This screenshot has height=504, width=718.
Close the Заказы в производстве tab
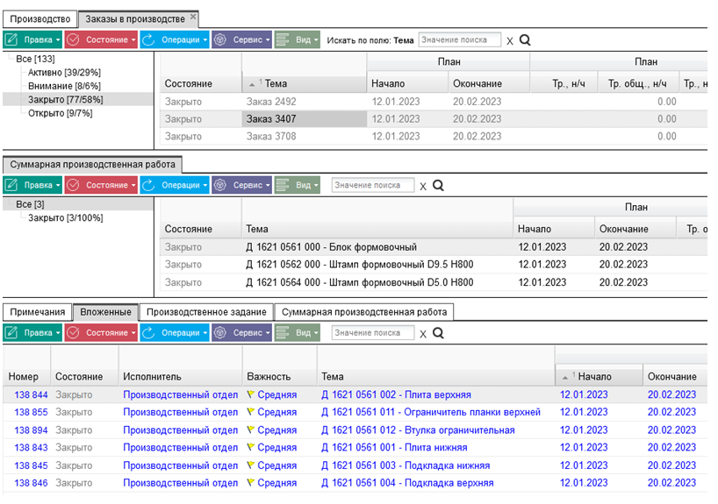pyautogui.click(x=193, y=17)
